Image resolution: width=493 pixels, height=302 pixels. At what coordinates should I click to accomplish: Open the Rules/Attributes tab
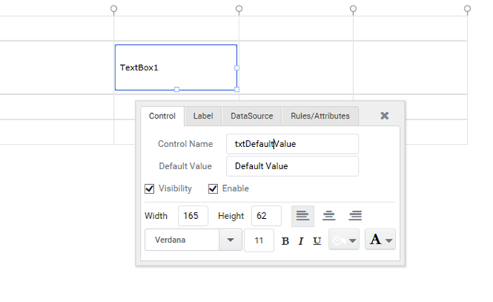point(320,116)
